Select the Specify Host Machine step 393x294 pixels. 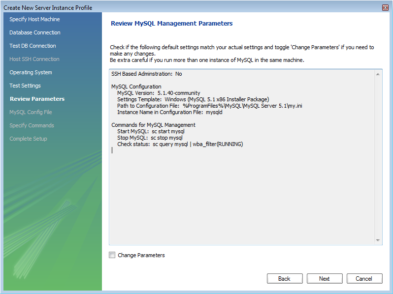[x=34, y=19]
